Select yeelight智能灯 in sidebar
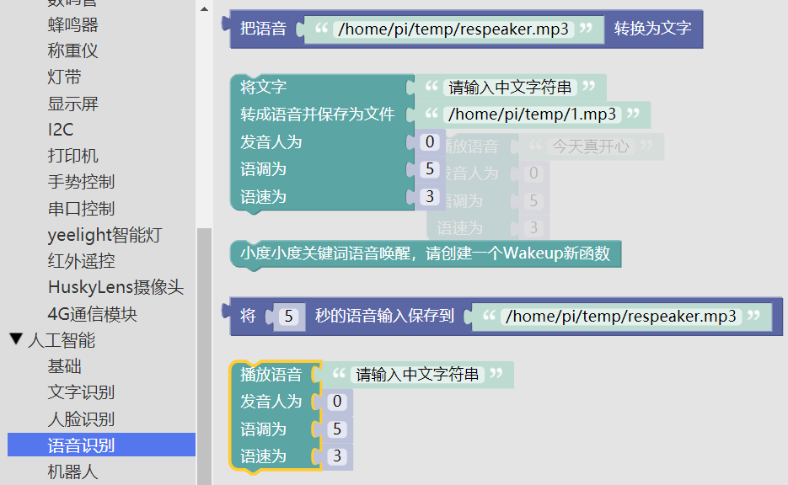The height and width of the screenshot is (485, 788). [x=105, y=235]
